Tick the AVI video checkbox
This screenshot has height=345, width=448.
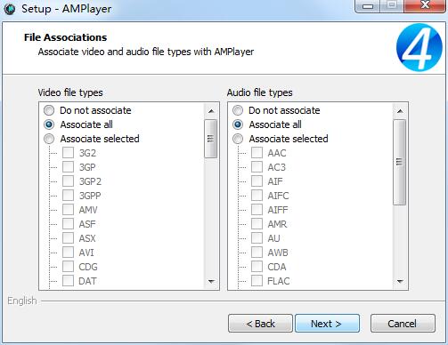68,253
